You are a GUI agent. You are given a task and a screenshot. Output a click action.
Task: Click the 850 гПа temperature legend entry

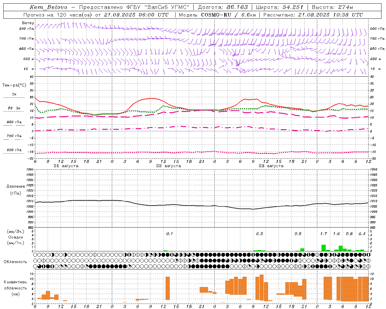click(14, 122)
